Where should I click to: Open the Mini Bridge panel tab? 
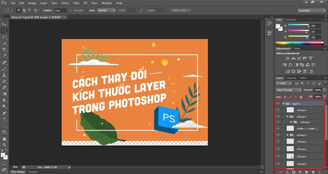(x=18, y=172)
